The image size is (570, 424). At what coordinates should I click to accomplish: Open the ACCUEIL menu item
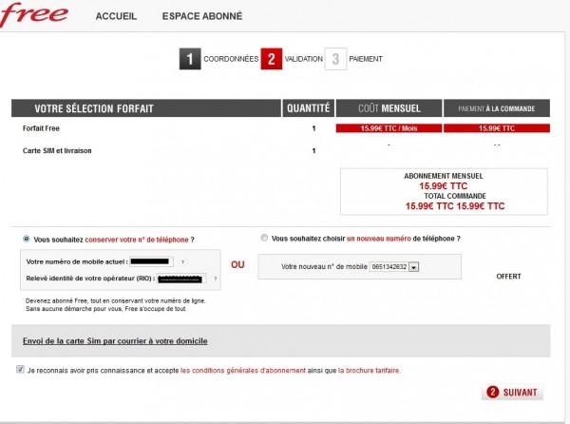pyautogui.click(x=116, y=16)
